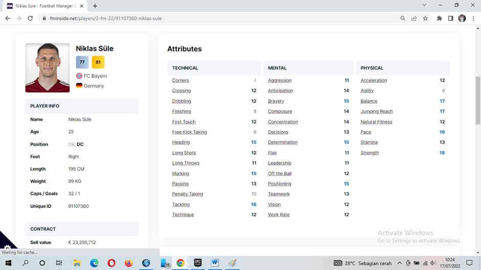Open the Chrome three-dot menu

tap(473, 18)
